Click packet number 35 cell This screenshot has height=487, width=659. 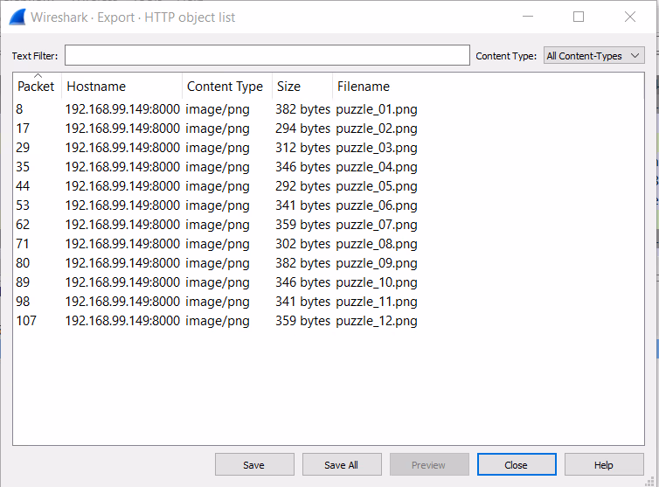pyautogui.click(x=23, y=167)
